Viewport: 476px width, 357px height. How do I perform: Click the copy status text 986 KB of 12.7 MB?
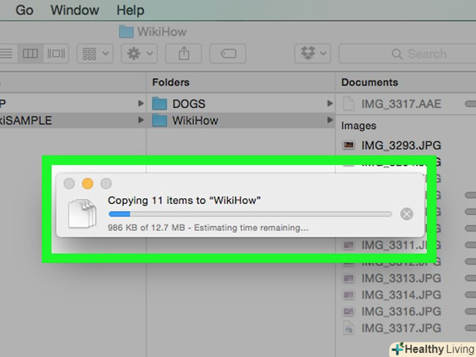[146, 228]
